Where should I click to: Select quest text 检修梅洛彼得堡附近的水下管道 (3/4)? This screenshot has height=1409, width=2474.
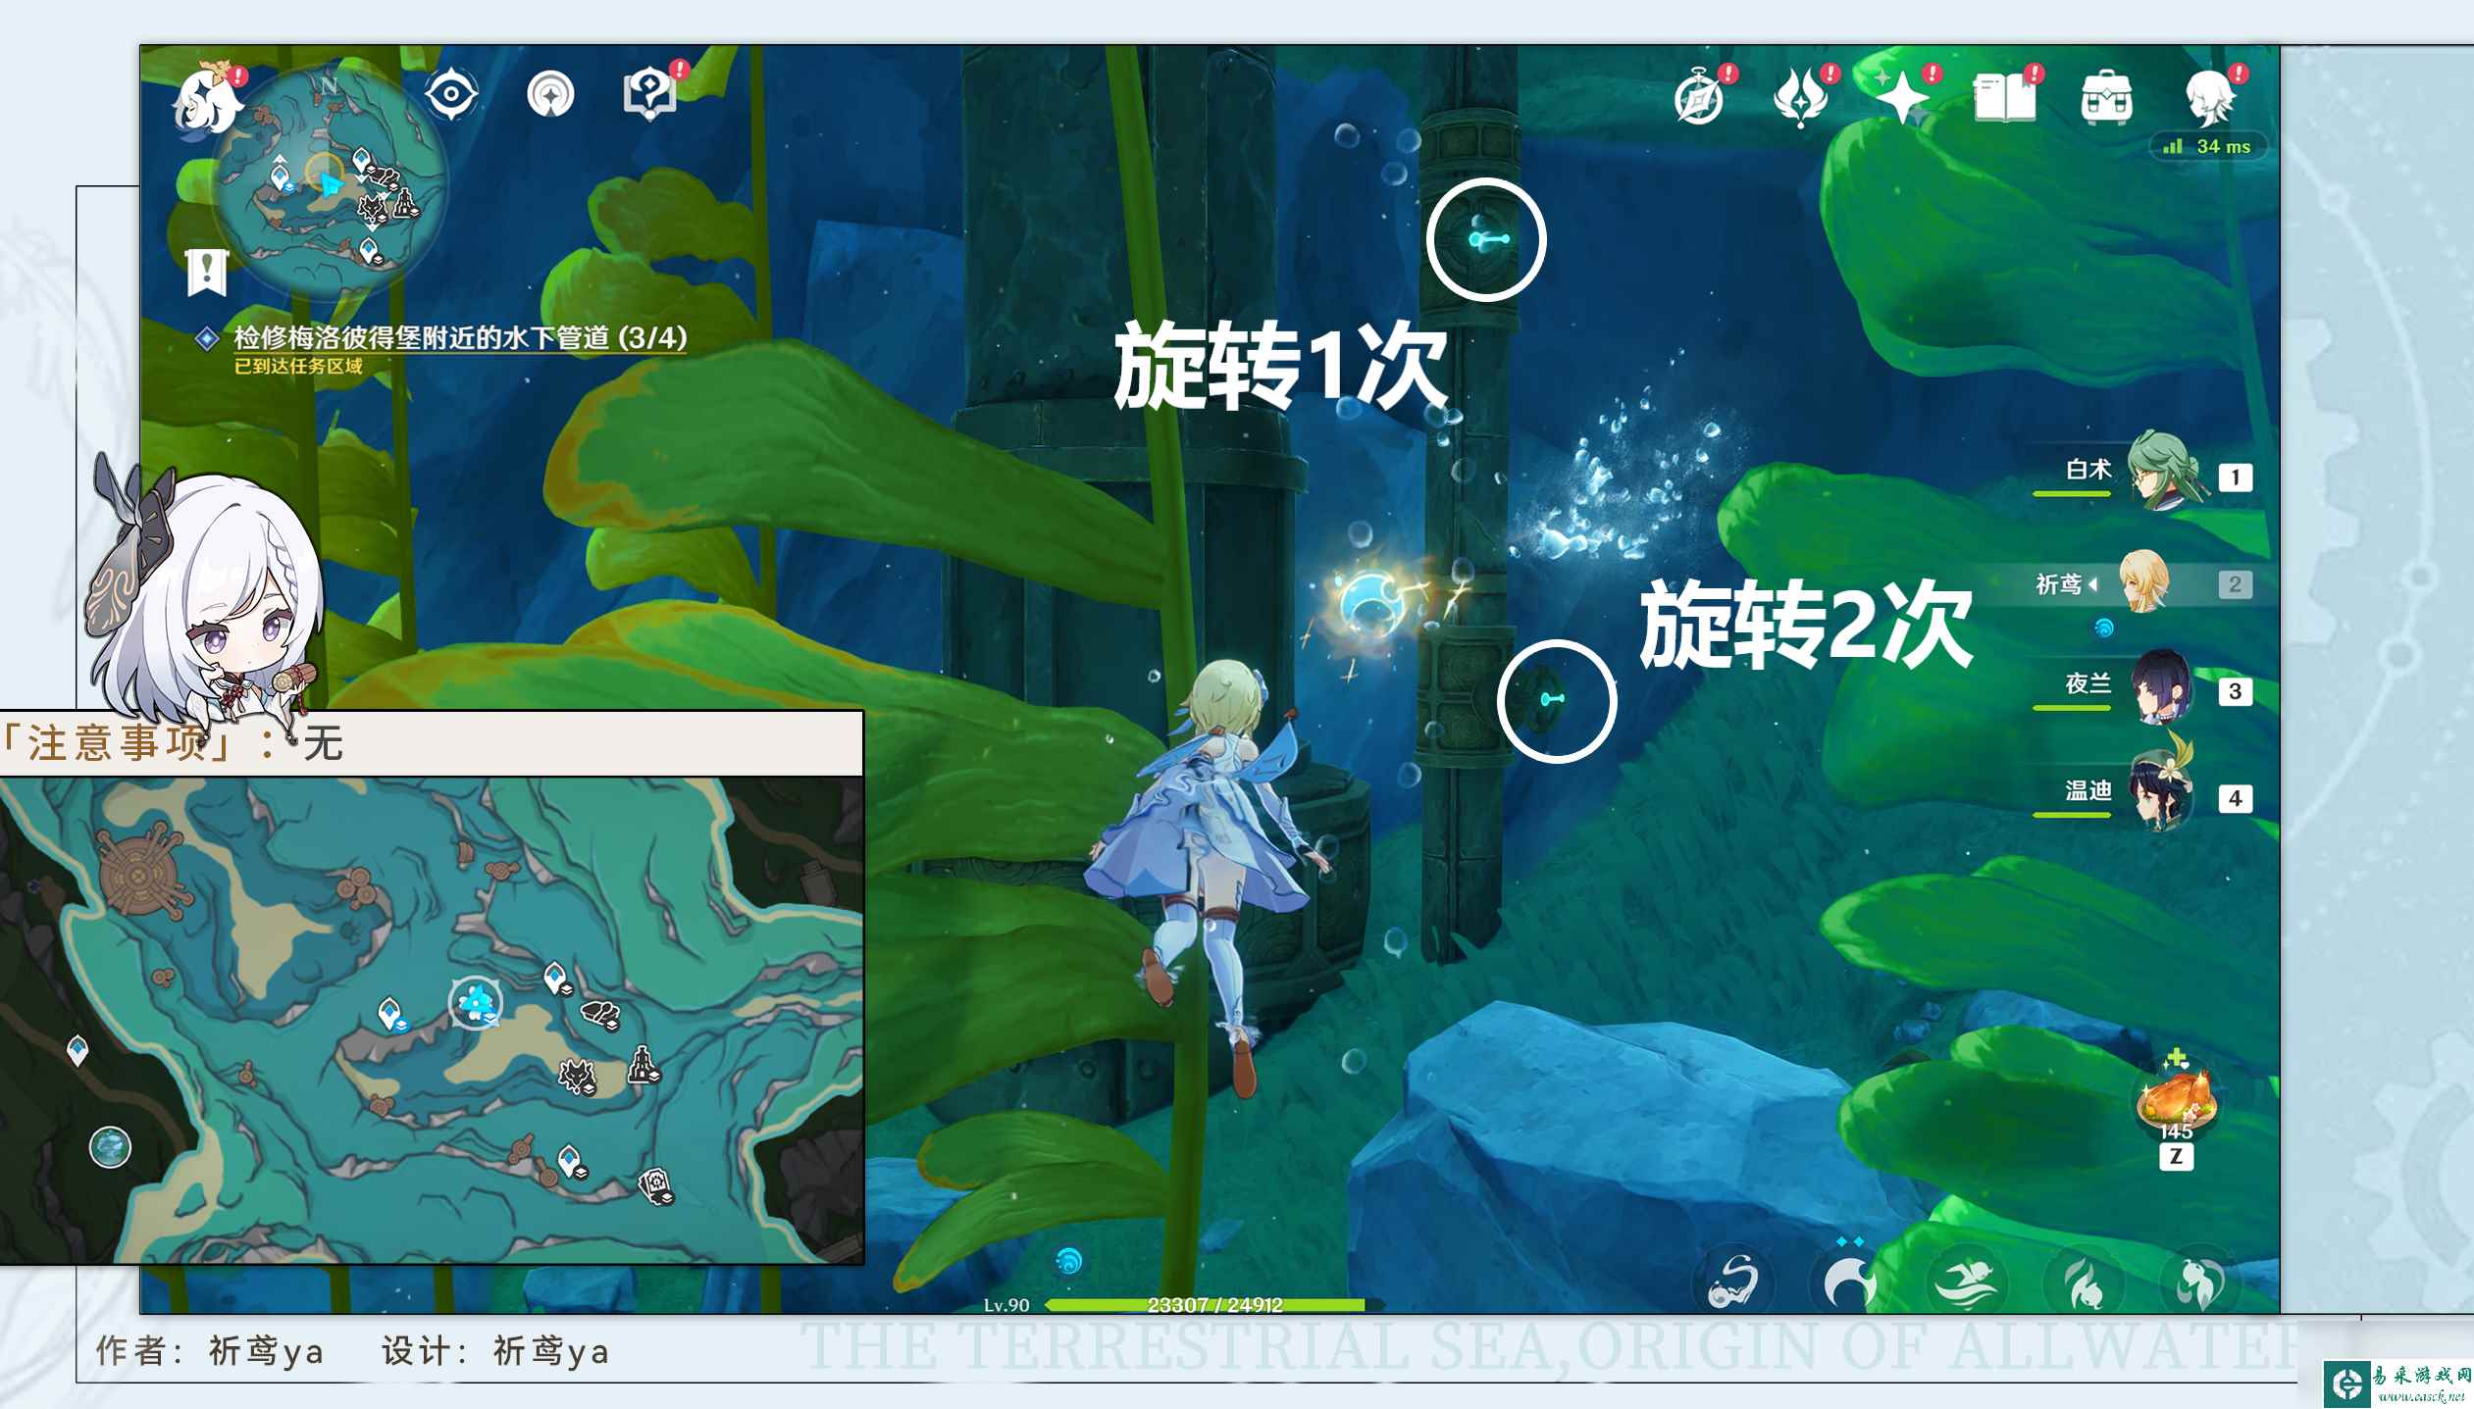pos(460,338)
